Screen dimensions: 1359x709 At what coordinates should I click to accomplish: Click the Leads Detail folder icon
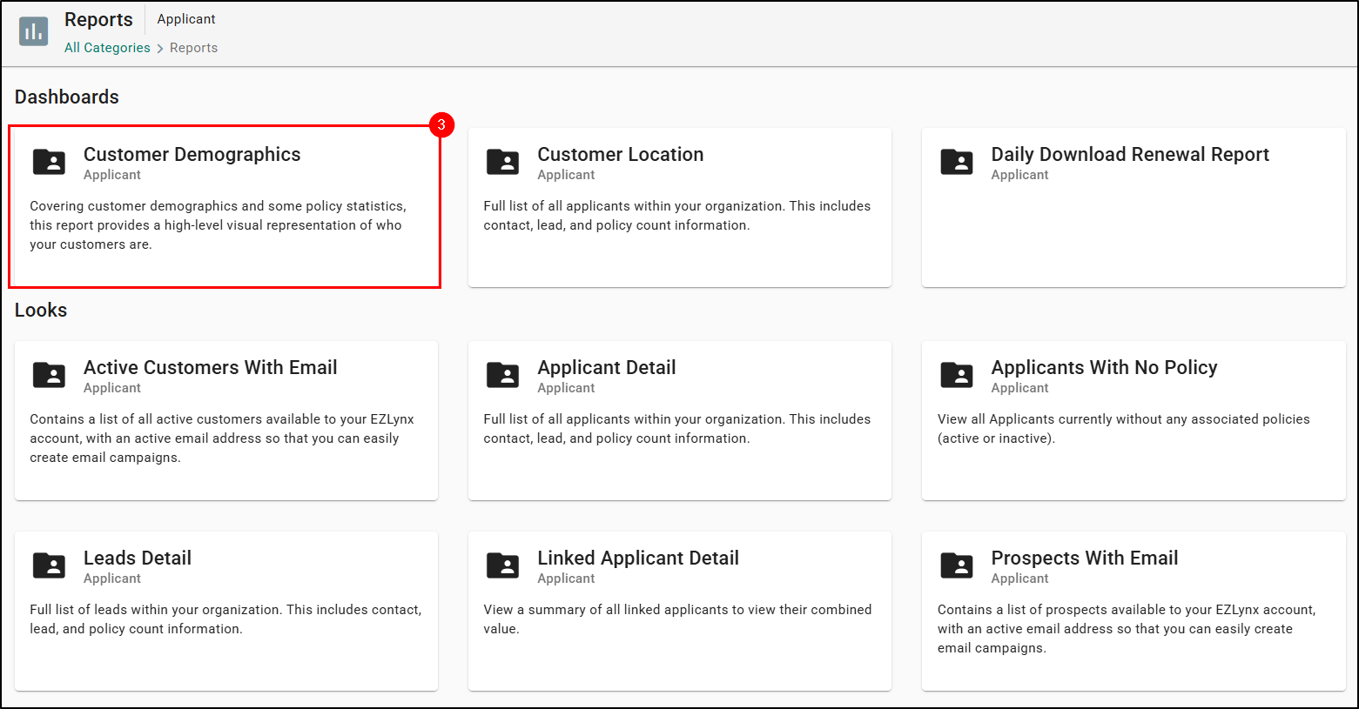[x=49, y=565]
